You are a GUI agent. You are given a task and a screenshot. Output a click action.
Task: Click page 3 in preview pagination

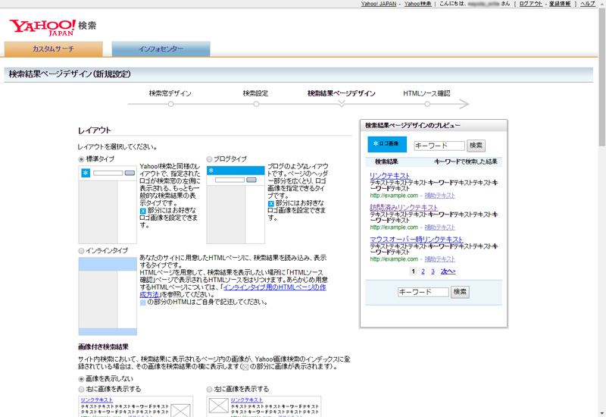click(x=433, y=271)
